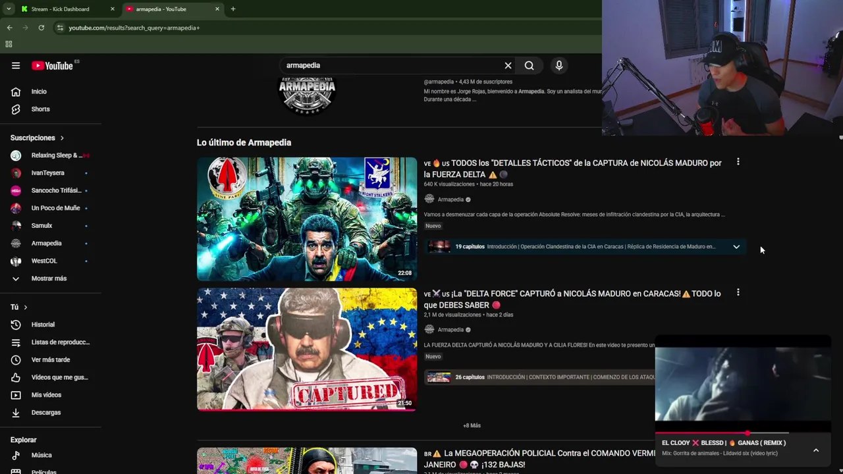Image resolution: width=843 pixels, height=474 pixels.
Task: Clear the search box with X icon
Action: coord(508,65)
